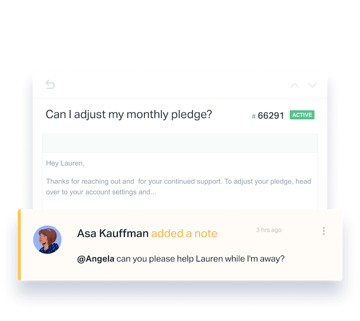Click the hash symbol beside 66291

[x=254, y=117]
